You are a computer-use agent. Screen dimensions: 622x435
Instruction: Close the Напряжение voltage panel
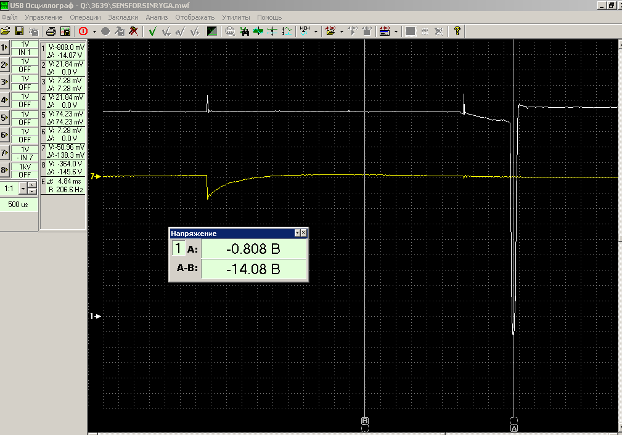[x=303, y=234]
